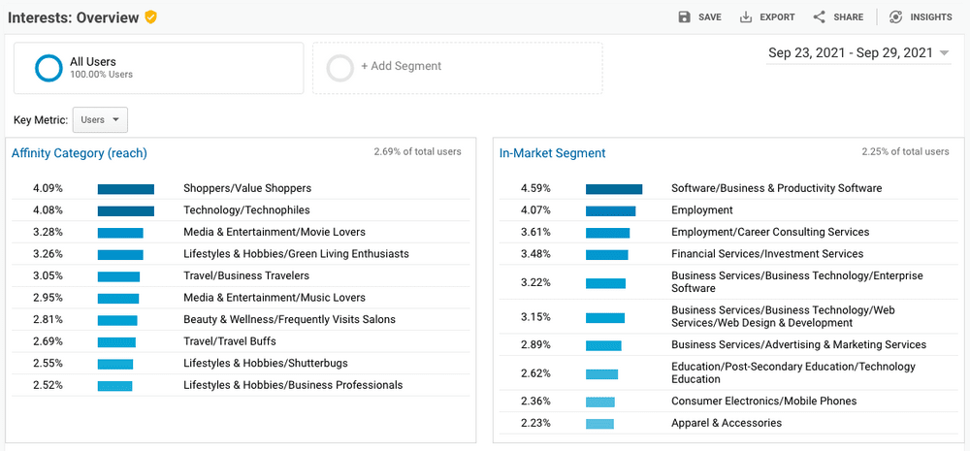The width and height of the screenshot is (970, 451).
Task: Click Lifestyles & Hobbies/Shutterbugs text
Action: (266, 363)
